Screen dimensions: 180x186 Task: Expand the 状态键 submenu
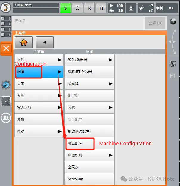[x=90, y=84]
